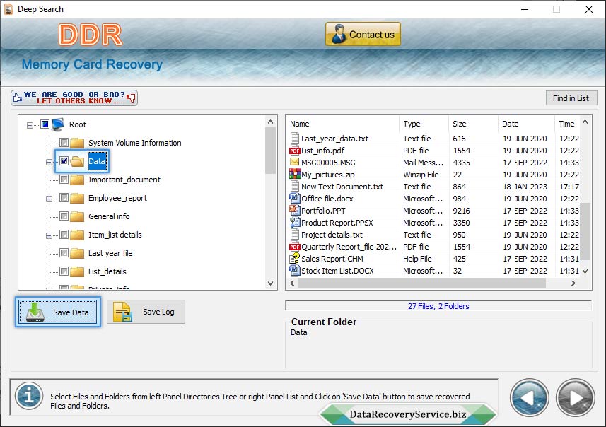Expand the Data folder node
This screenshot has height=427, width=606.
coord(49,163)
